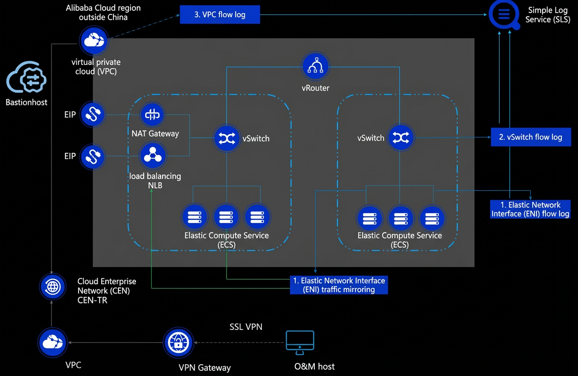Viewport: 578px width, 376px height.
Task: Click the EIP icon connected to NAT Gateway
Action: tap(93, 114)
